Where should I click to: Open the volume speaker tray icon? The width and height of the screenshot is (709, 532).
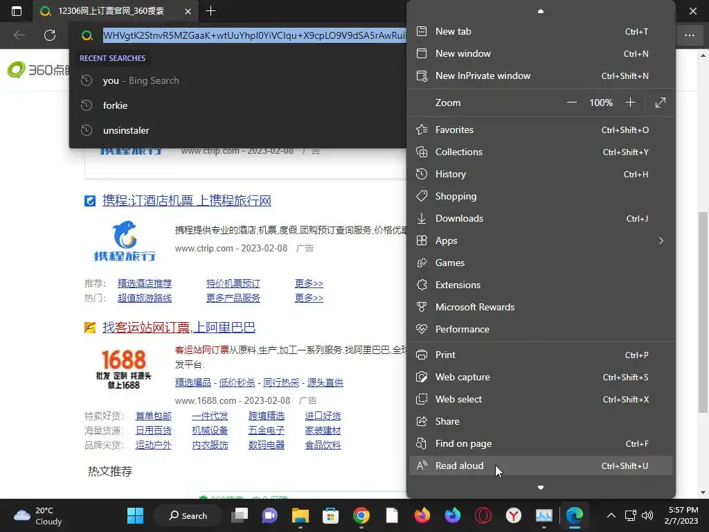click(647, 515)
